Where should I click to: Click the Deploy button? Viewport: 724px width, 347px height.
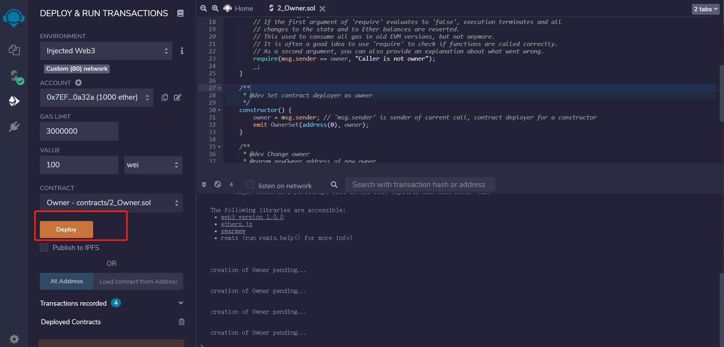coord(66,229)
